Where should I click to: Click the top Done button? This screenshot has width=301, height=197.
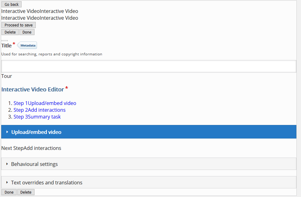[x=27, y=32]
